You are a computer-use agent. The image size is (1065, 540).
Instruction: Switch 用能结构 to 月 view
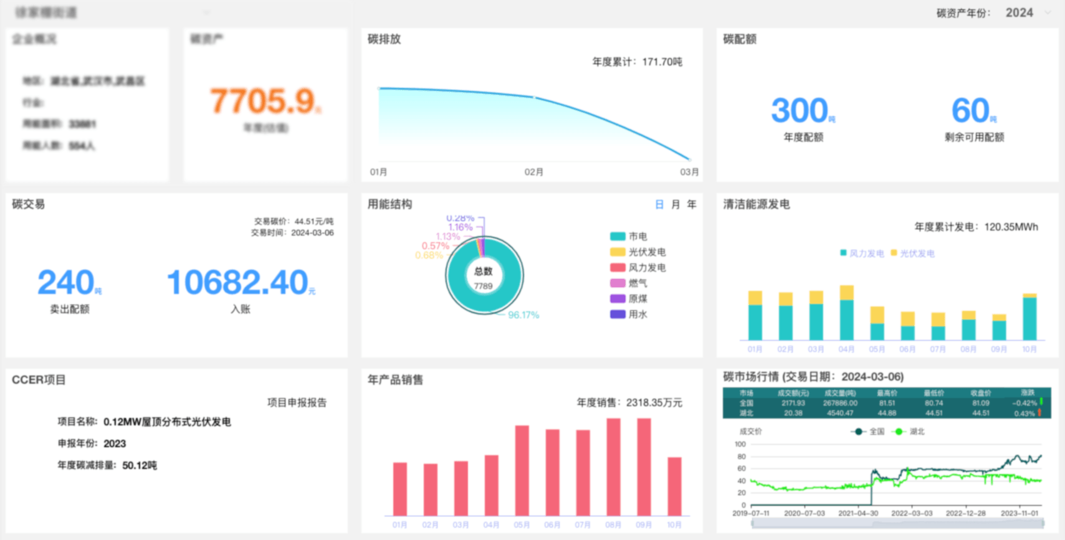pyautogui.click(x=676, y=204)
